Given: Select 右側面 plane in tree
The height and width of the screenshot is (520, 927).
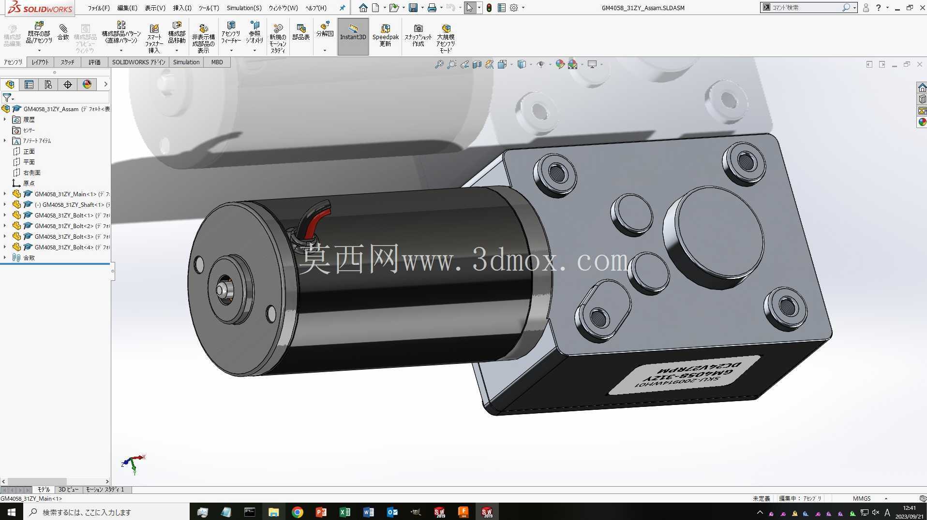Looking at the screenshot, I should pos(32,173).
